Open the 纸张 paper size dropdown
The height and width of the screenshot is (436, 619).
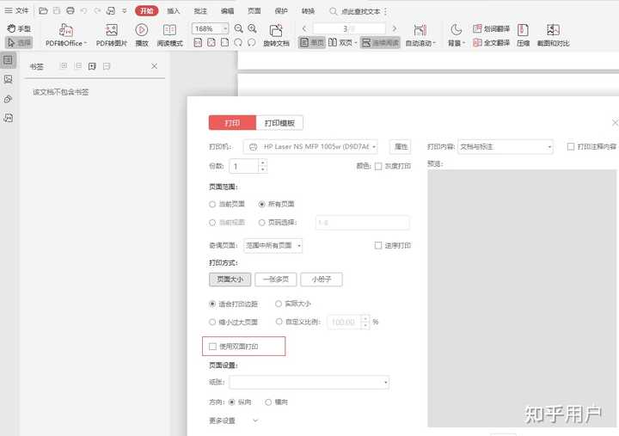[x=309, y=382]
